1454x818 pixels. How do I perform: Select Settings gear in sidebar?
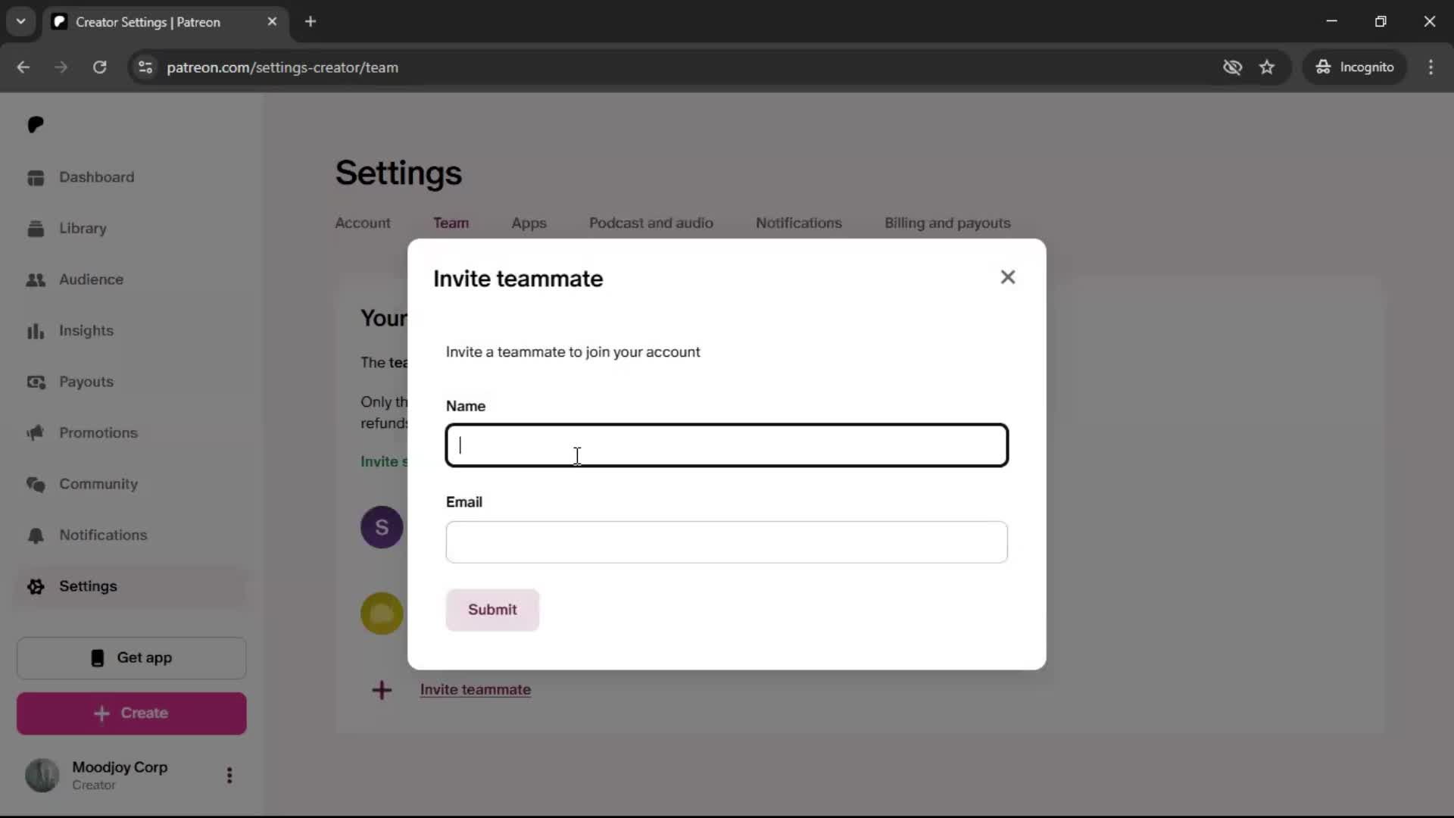click(x=36, y=586)
